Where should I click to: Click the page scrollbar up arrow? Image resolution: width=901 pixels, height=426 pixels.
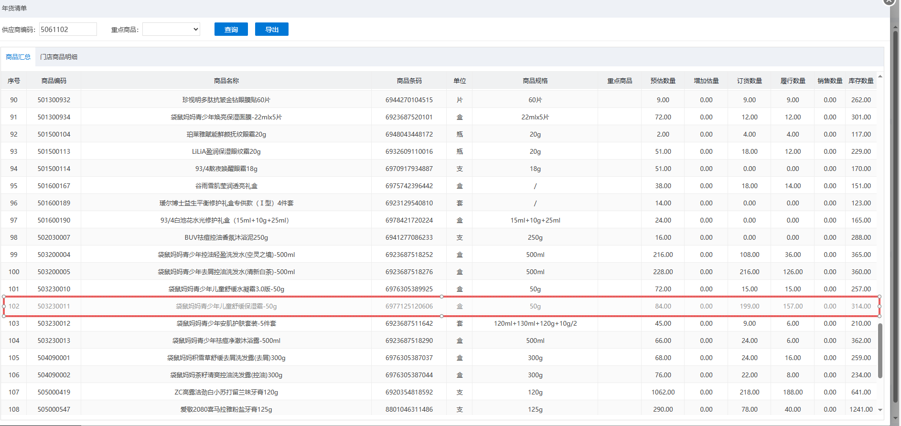[x=896, y=27]
